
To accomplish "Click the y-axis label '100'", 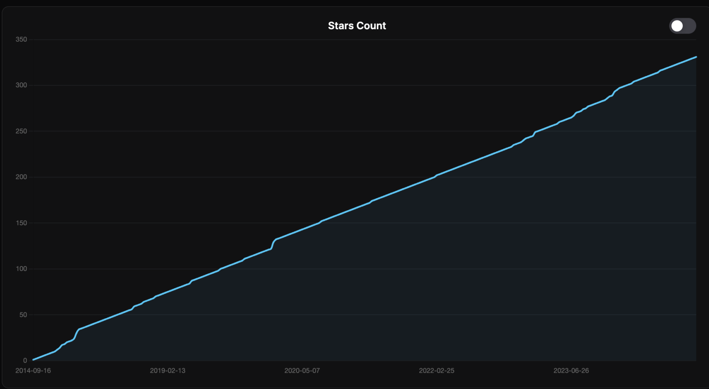I will (21, 269).
